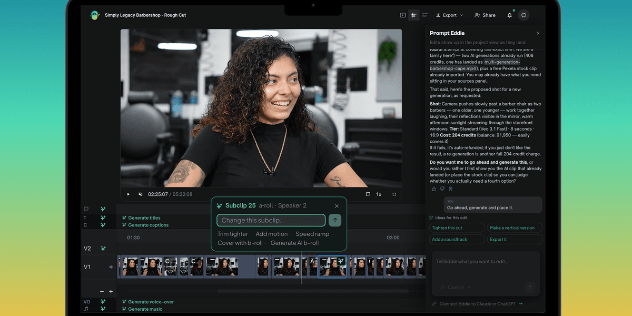Click the Export it suggestion

[x=515, y=239]
